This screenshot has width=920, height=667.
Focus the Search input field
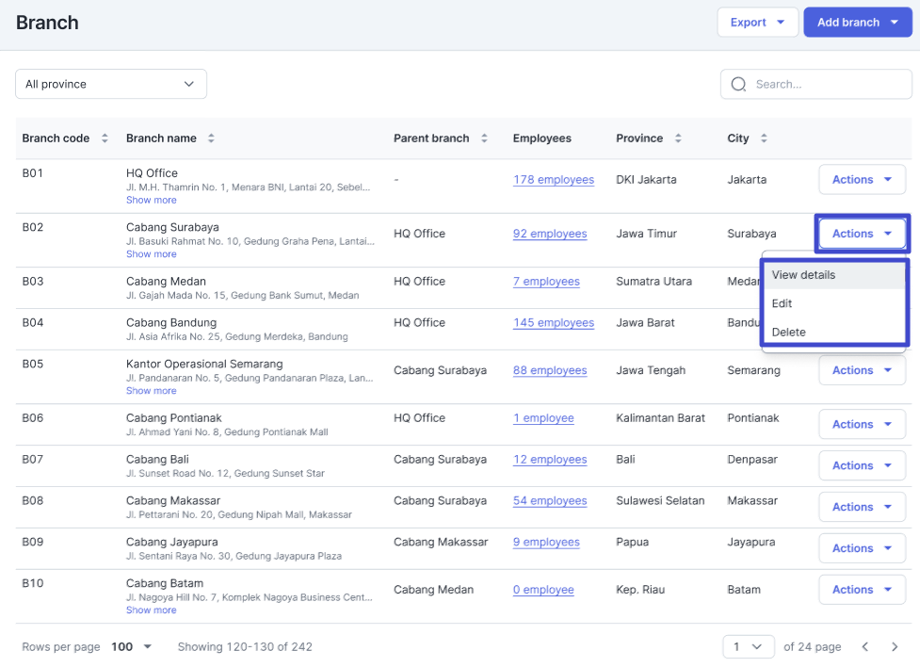point(816,85)
